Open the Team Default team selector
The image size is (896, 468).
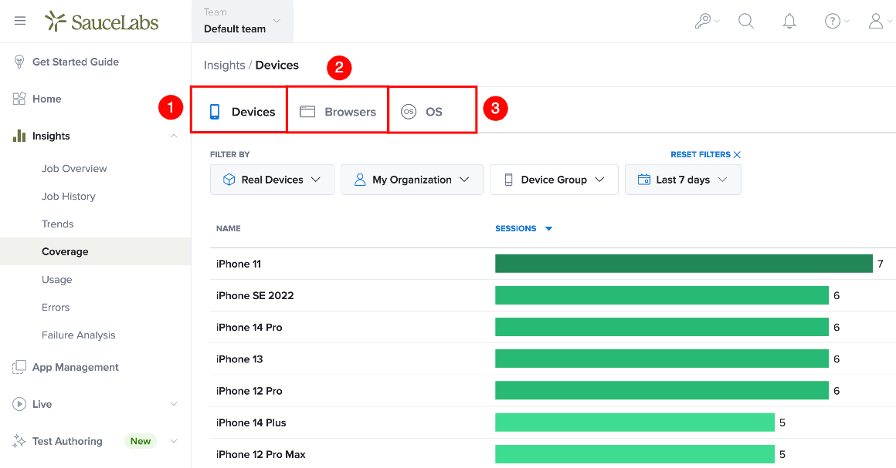pos(243,21)
